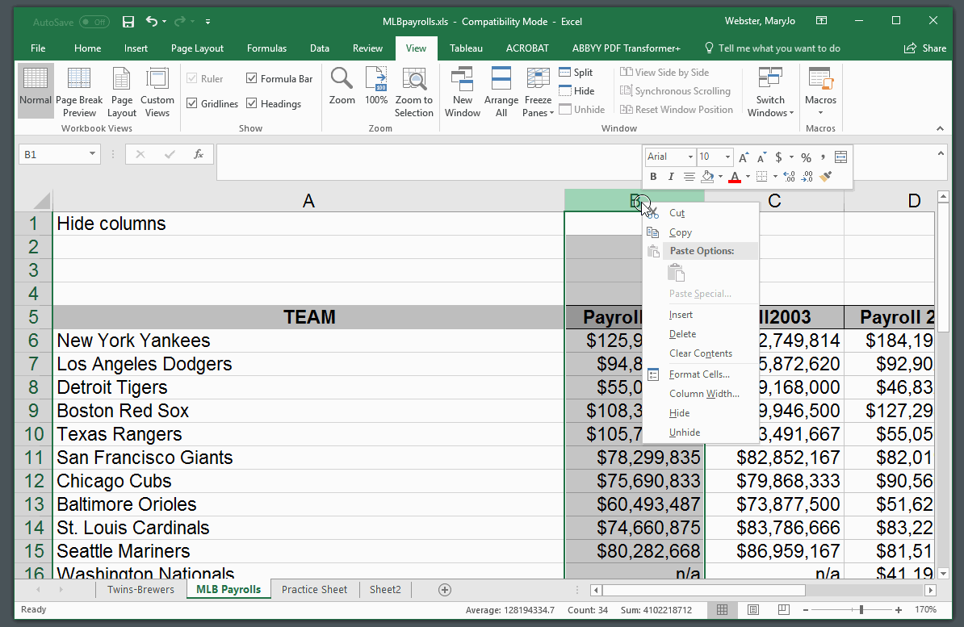Switch to Practice Sheet tab
This screenshot has width=964, height=627.
tap(314, 590)
